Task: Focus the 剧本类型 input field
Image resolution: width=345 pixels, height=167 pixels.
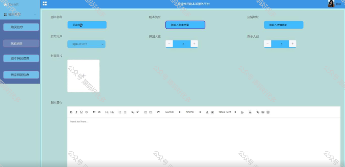Action: 185,25
